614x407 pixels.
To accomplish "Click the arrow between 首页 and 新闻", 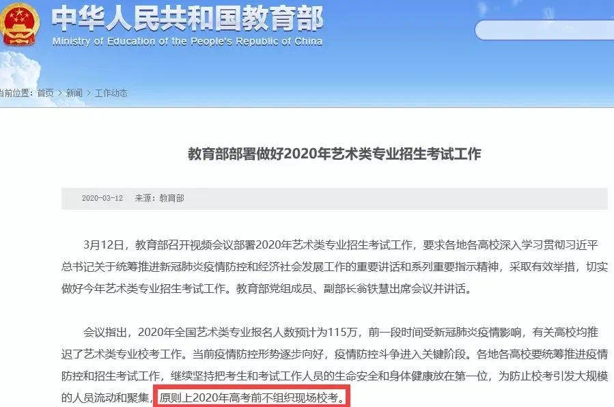I will coord(60,93).
